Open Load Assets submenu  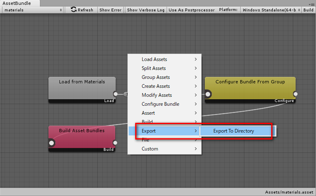165,59
